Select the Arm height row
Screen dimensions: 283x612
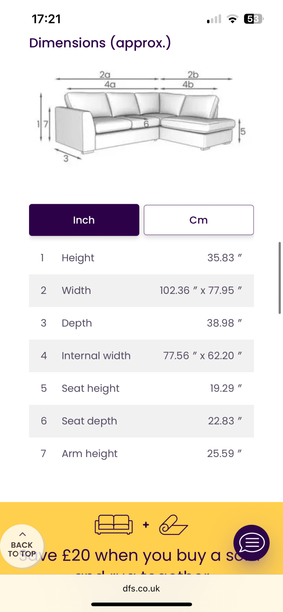[x=141, y=454]
